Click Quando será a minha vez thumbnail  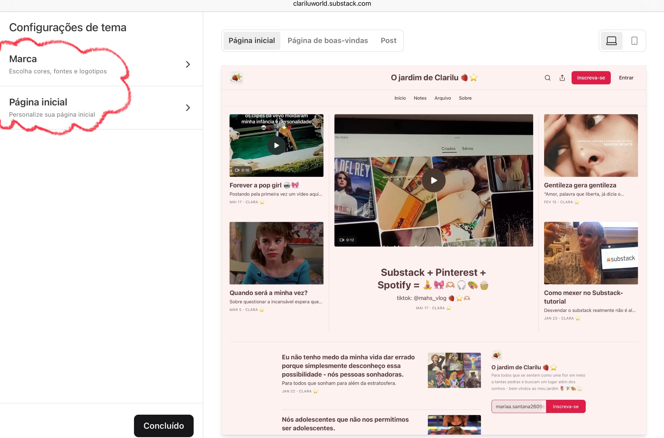(x=276, y=253)
